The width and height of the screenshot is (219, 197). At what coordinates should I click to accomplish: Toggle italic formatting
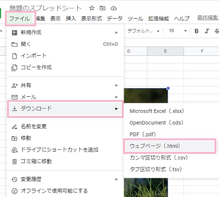tap(206, 31)
